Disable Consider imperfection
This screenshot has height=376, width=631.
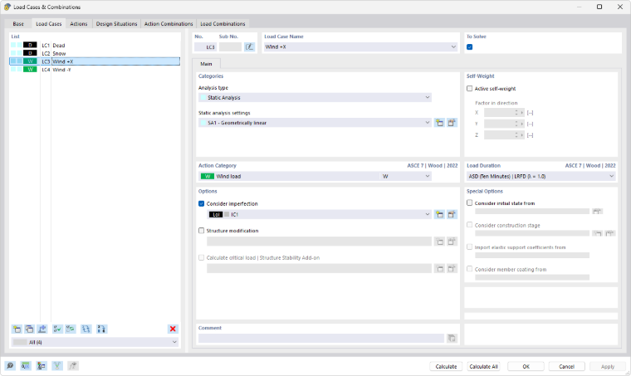tap(202, 203)
